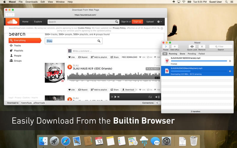Toggle repeat in player bar
Screen dimensions: 237x148
coord(150,97)
